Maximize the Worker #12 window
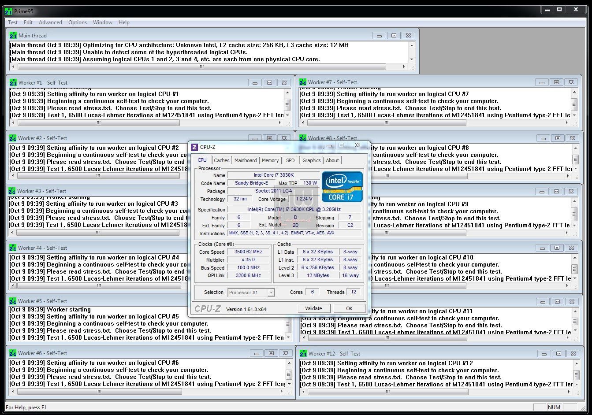Viewport: 592px width, 415px height. [x=558, y=353]
